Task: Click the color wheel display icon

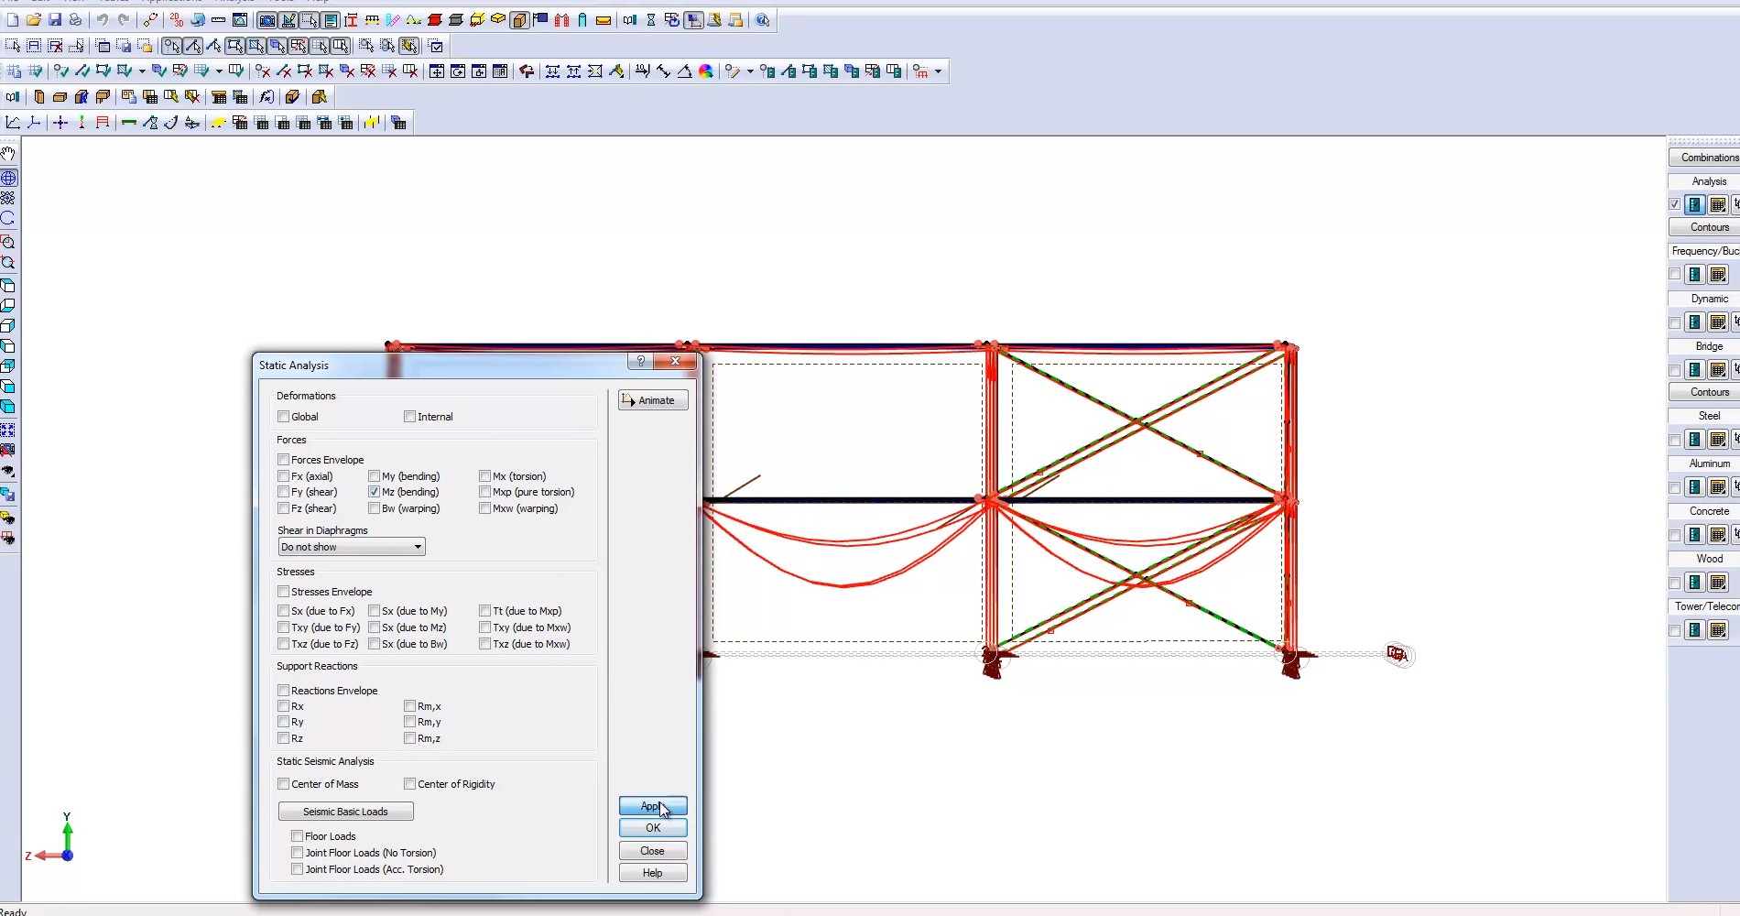Action: [x=706, y=71]
